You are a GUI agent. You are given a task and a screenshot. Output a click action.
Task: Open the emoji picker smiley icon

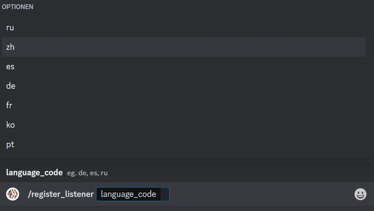(x=360, y=194)
